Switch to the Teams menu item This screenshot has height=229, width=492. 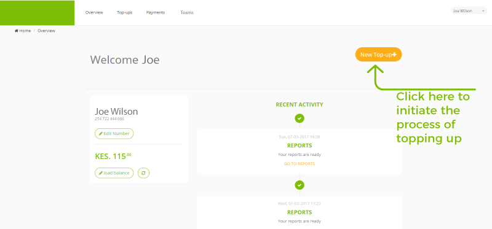click(187, 12)
